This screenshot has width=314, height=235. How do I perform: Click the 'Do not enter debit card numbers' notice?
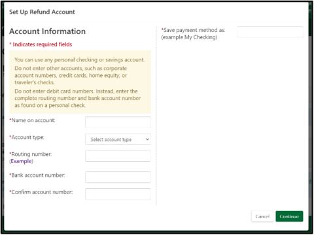(78, 98)
